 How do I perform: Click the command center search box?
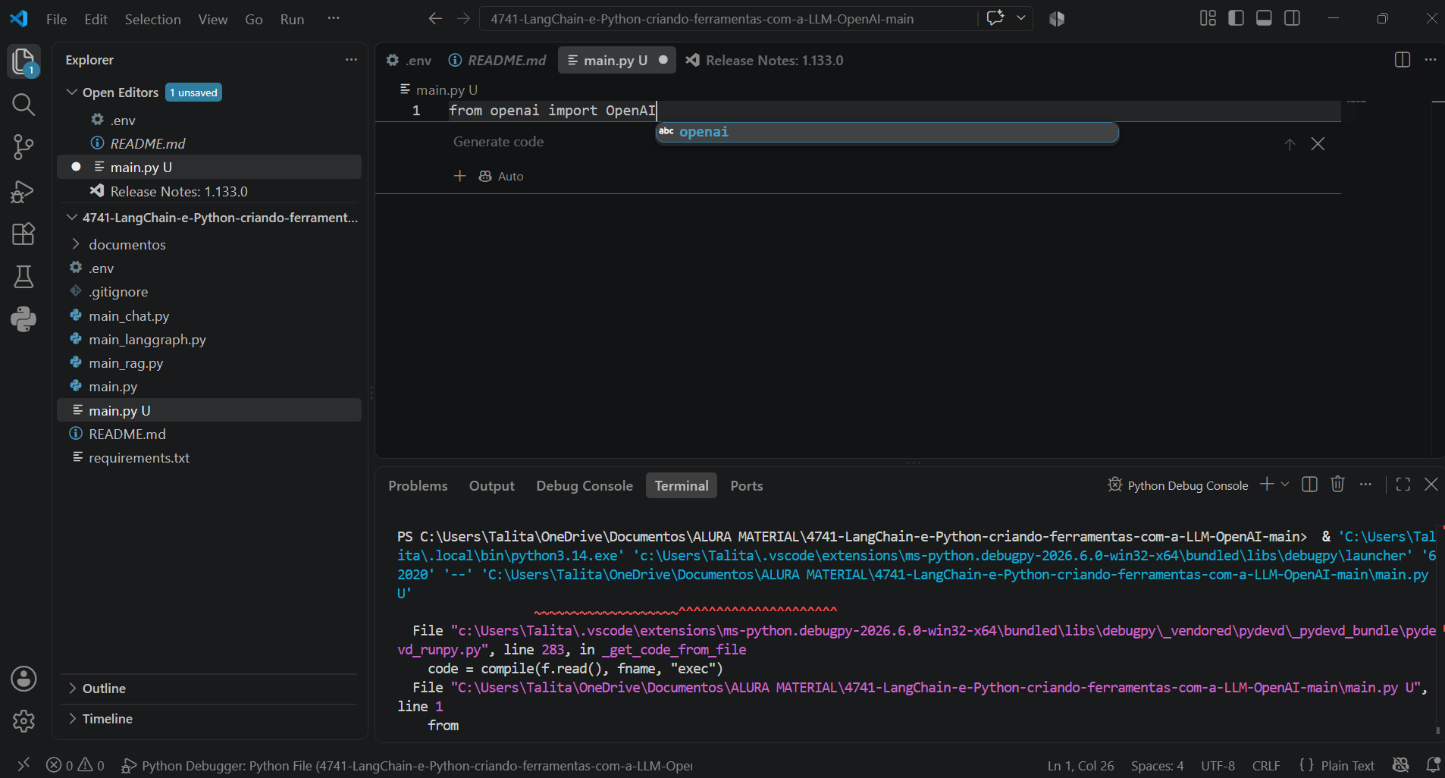[x=728, y=18]
